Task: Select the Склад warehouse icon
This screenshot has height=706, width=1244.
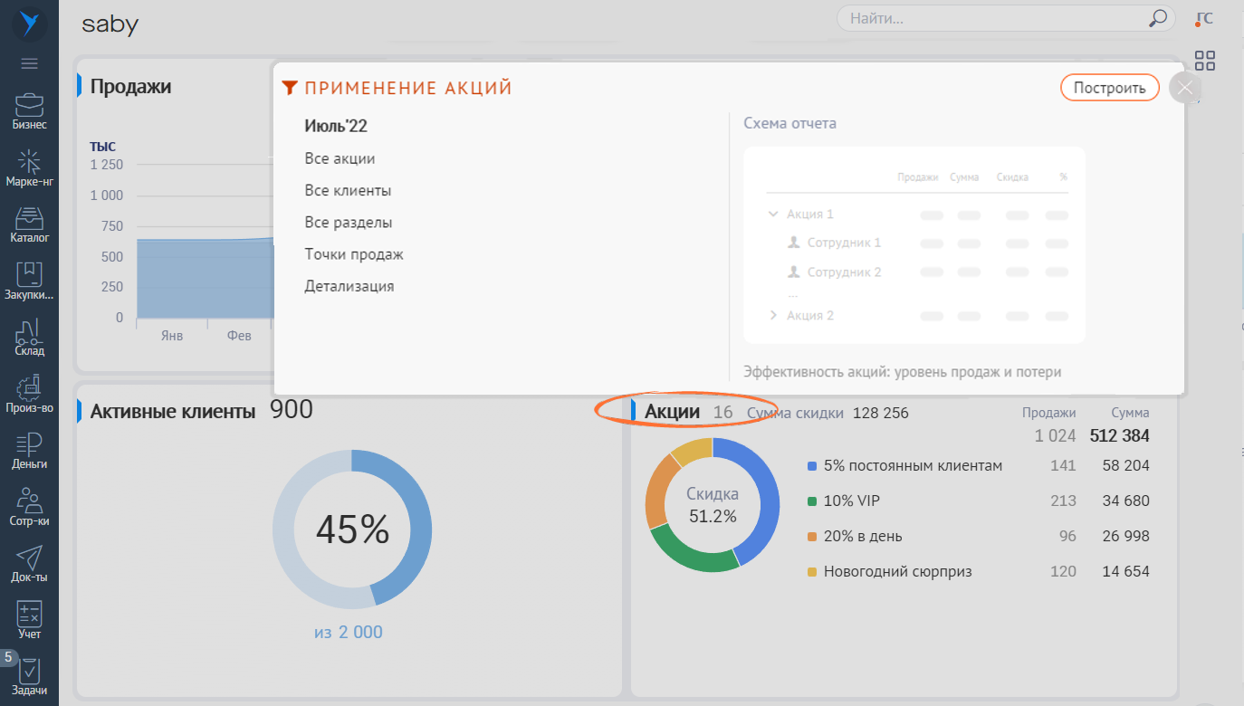Action: coord(29,337)
